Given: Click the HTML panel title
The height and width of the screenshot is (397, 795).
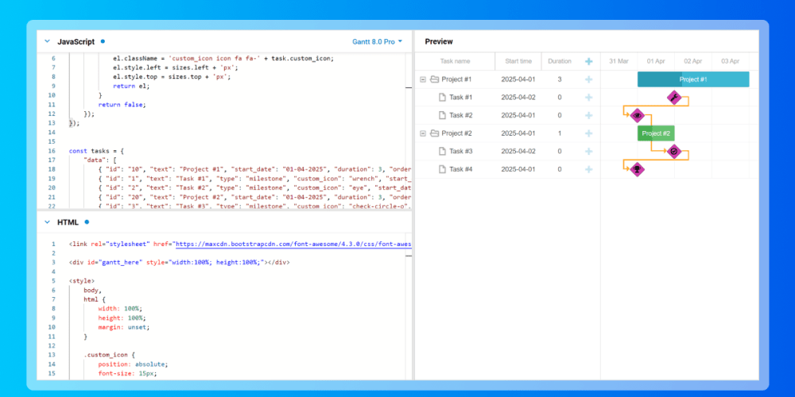Looking at the screenshot, I should 68,222.
